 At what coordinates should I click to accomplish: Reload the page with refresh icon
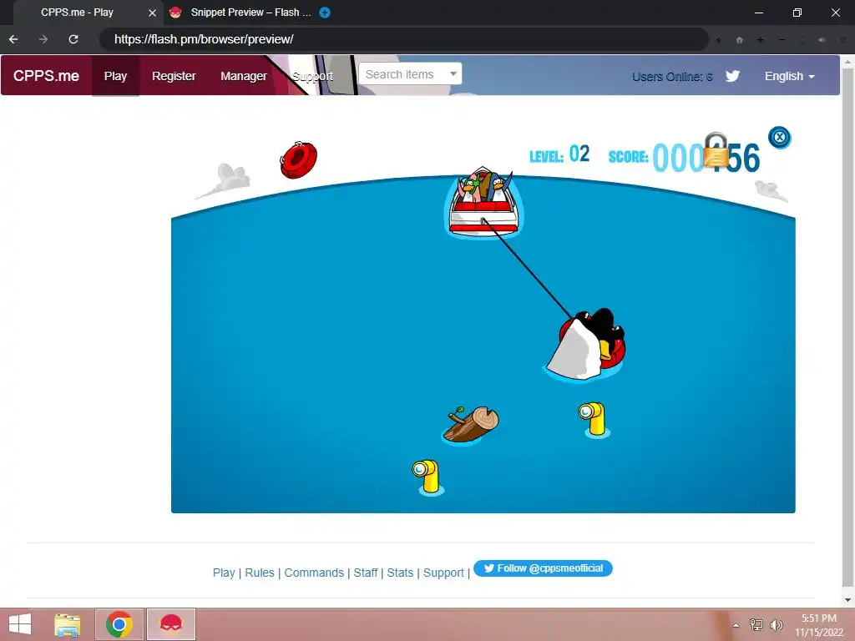pyautogui.click(x=73, y=39)
